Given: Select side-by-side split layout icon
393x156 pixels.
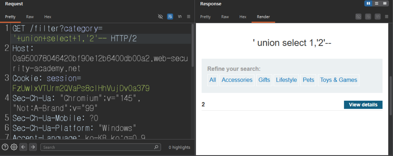Looking at the screenshot, I should click(x=368, y=3).
